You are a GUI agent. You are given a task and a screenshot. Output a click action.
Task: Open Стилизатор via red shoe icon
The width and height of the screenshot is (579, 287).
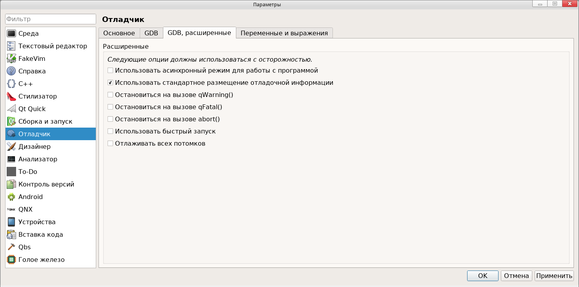click(11, 97)
